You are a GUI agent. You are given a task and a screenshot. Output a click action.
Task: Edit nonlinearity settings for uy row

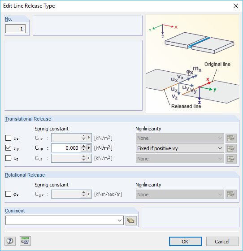coord(231,148)
